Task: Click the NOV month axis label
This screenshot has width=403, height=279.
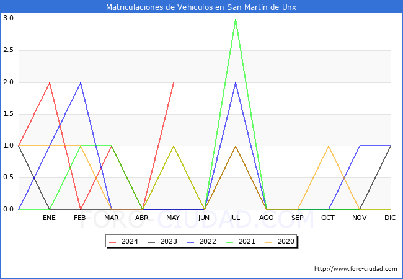Action: [360, 218]
